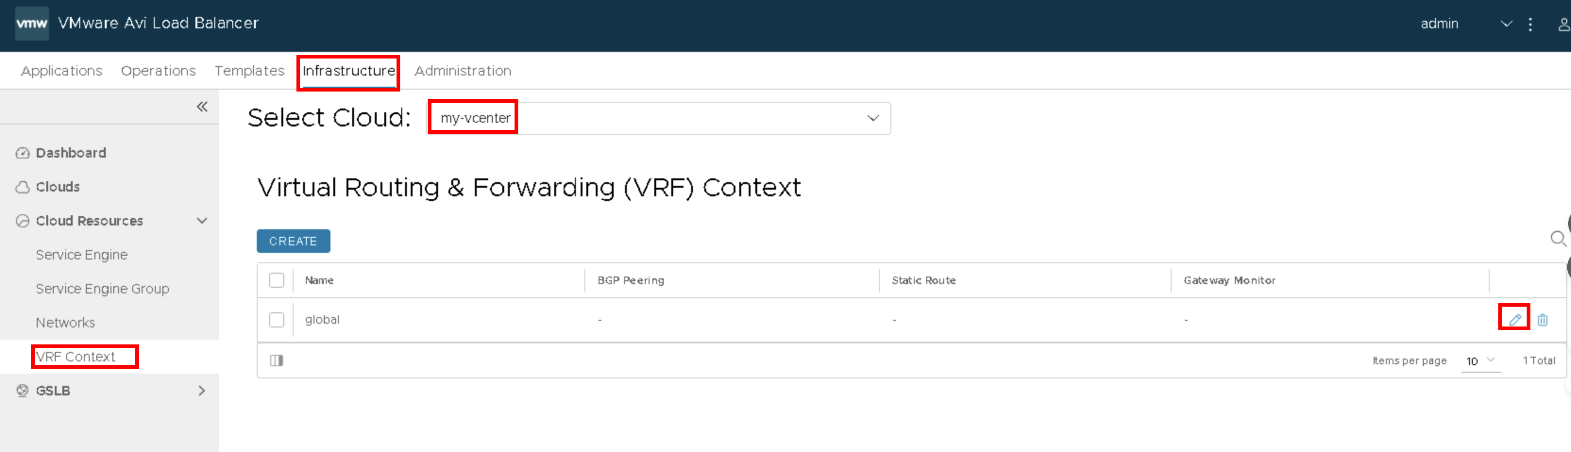The image size is (1571, 452).
Task: Open Service Engine in the sidebar
Action: coord(82,255)
